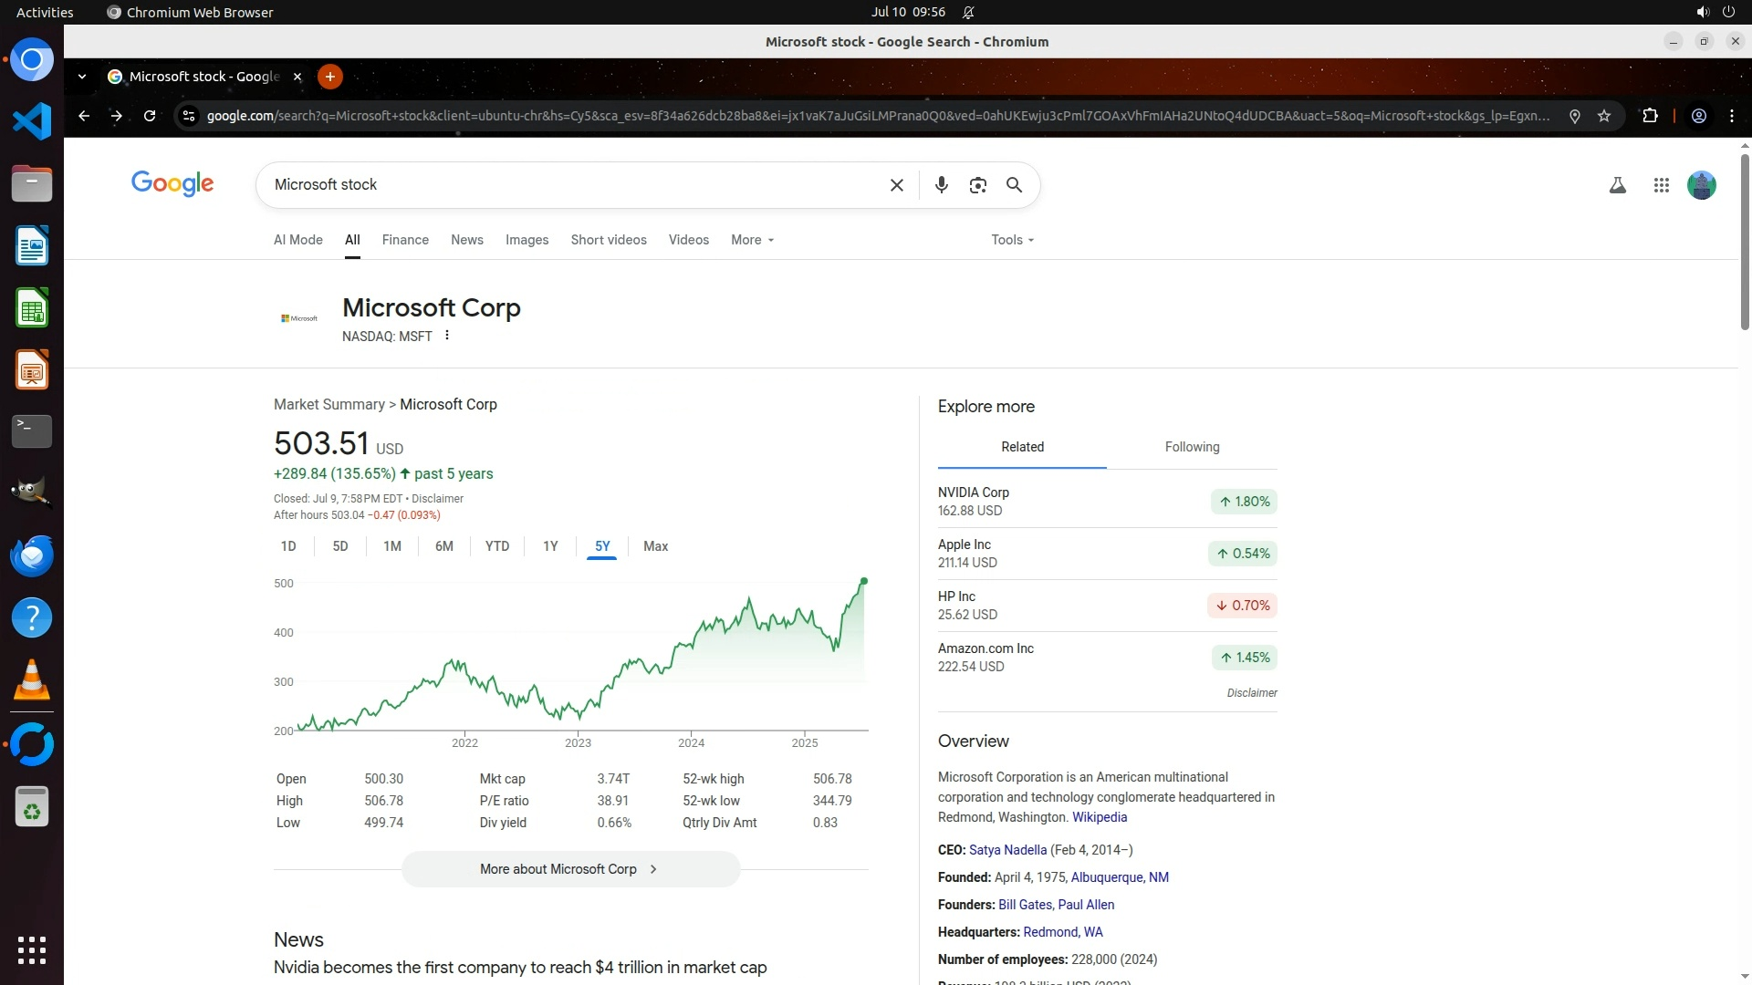Screen dimensions: 1752x985
Task: Click the voice search microphone icon
Action: (941, 185)
